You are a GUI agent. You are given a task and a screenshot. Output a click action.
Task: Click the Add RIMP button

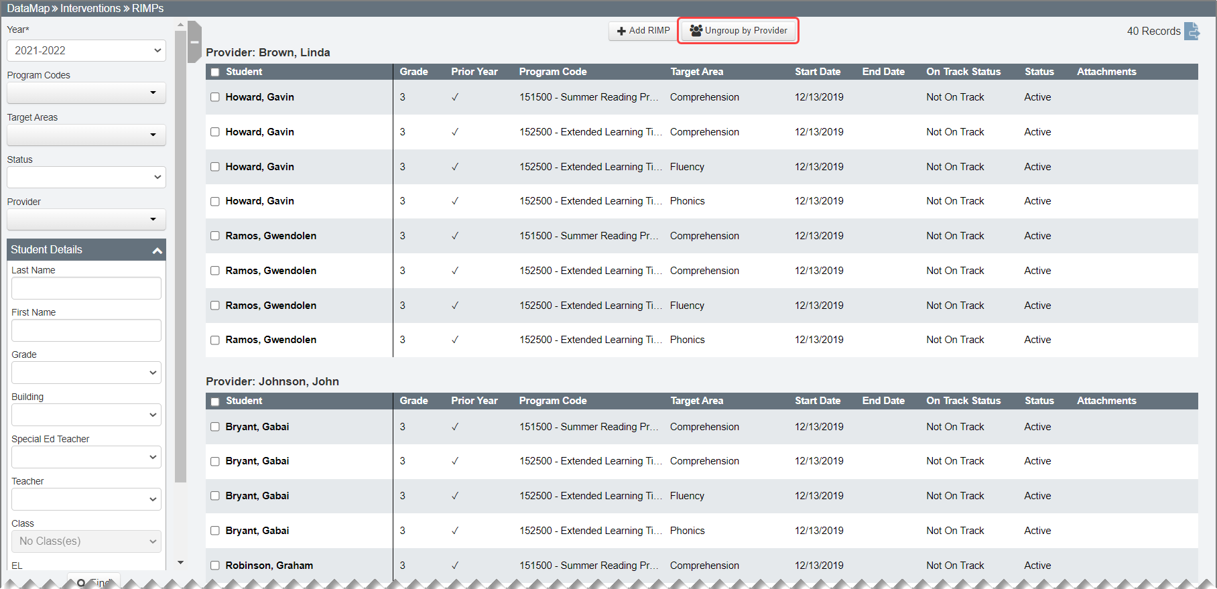(x=643, y=31)
